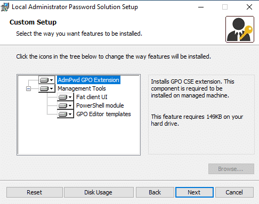Select AdmPwd GPO Extension feature
The width and height of the screenshot is (259, 204).
(x=88, y=80)
